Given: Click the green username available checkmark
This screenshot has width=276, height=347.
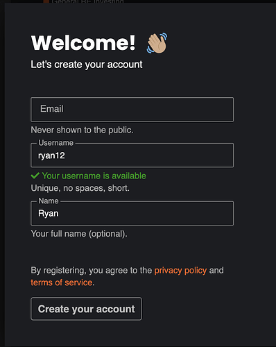Looking at the screenshot, I should click(35, 176).
